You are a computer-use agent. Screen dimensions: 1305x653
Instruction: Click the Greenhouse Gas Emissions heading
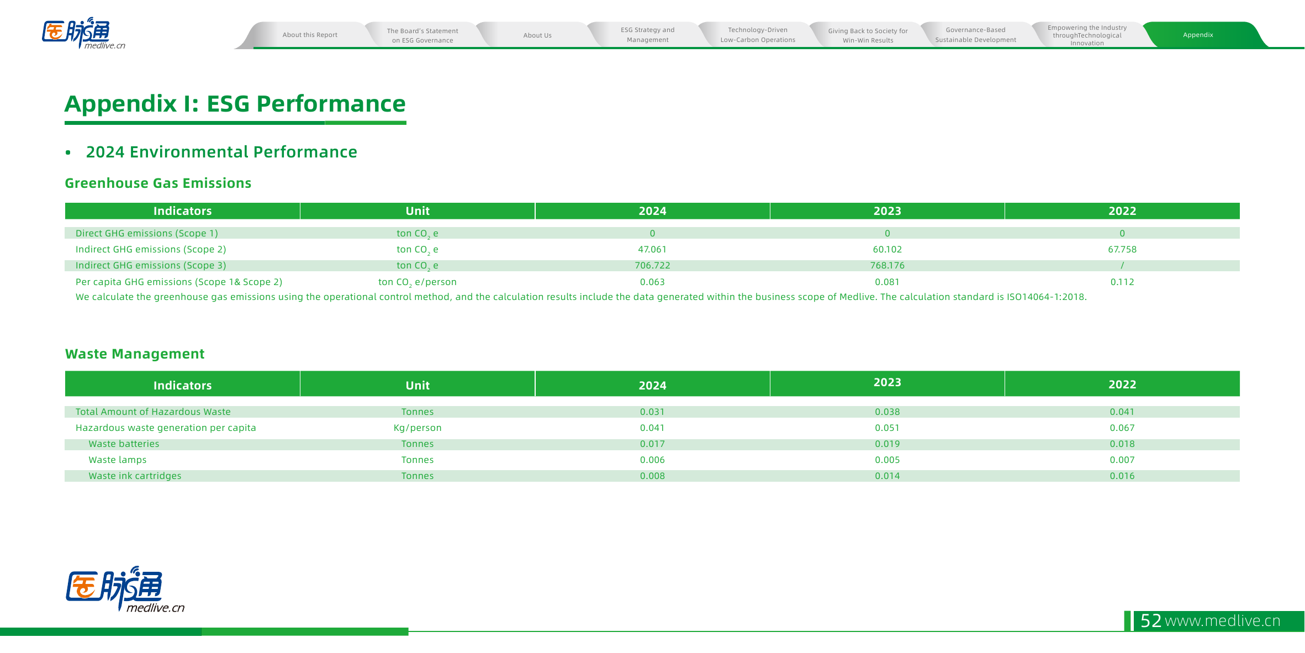(158, 183)
